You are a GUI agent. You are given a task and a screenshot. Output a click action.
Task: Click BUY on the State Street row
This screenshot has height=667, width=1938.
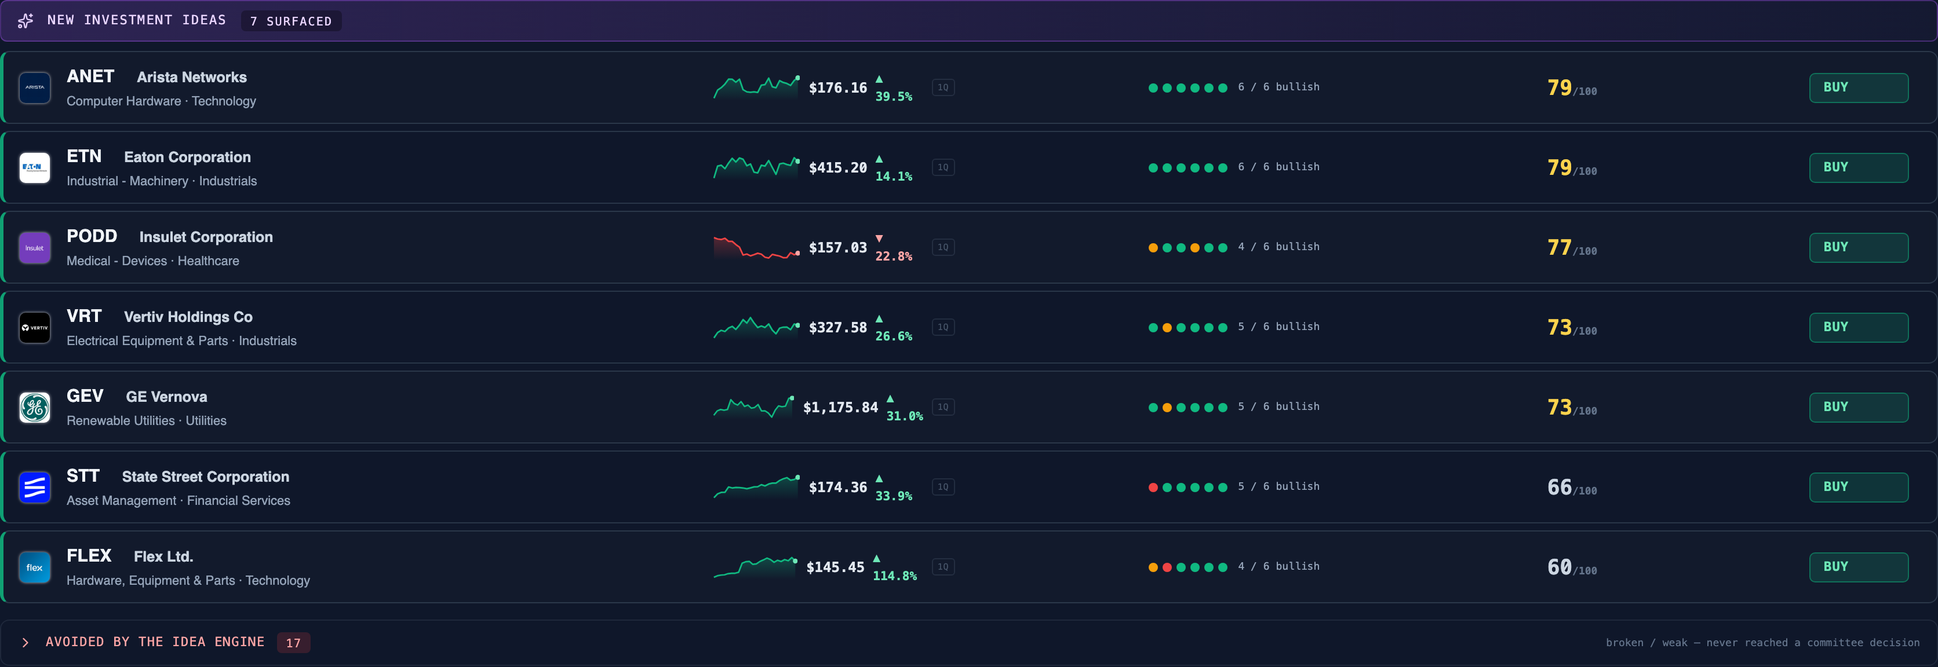[x=1858, y=488]
